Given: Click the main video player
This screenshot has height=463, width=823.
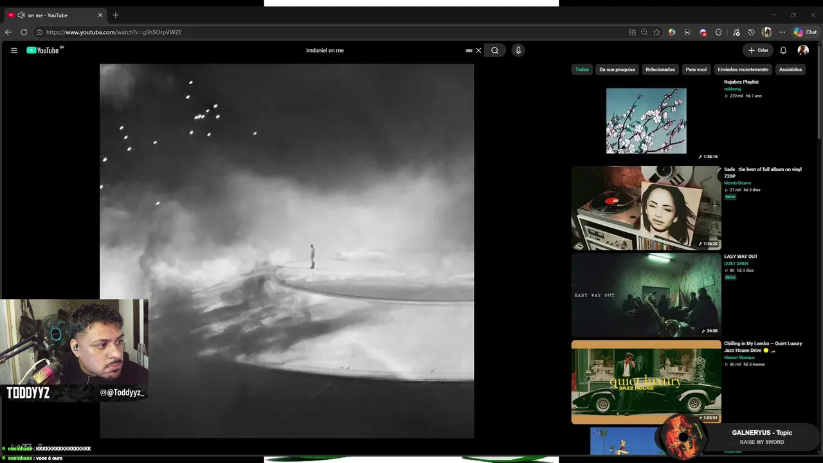Looking at the screenshot, I should [287, 251].
